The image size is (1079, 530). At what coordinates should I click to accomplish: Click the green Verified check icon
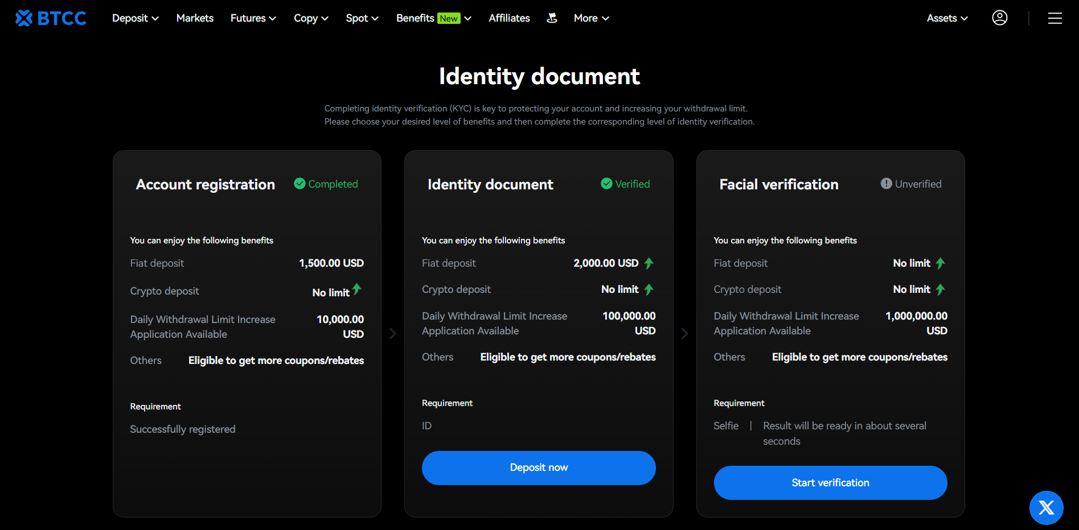606,184
